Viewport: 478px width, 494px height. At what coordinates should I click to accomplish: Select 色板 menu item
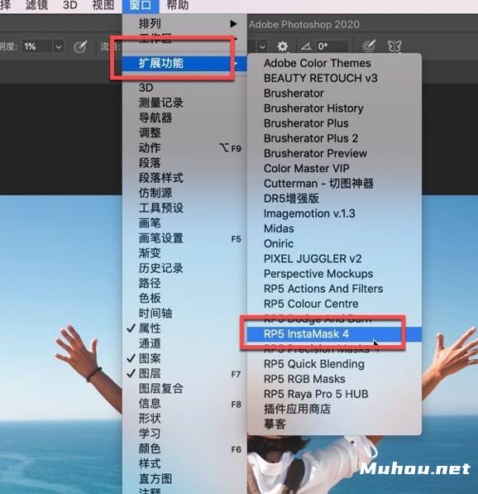pos(184,298)
